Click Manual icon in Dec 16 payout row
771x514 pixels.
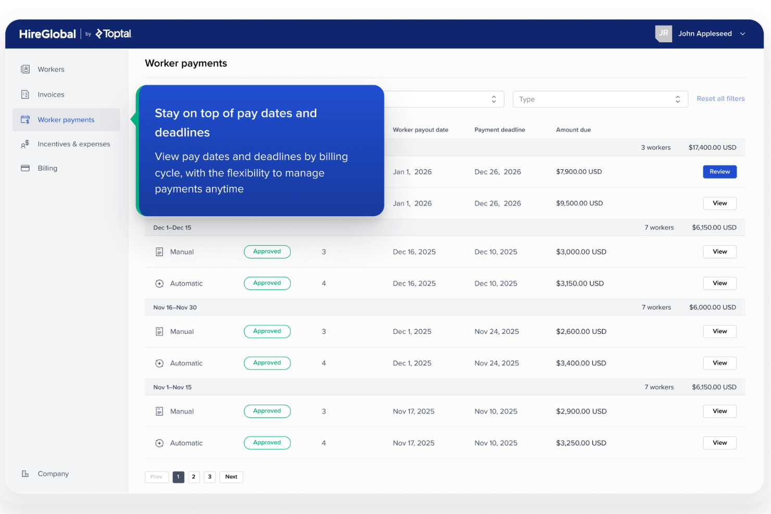pos(159,252)
